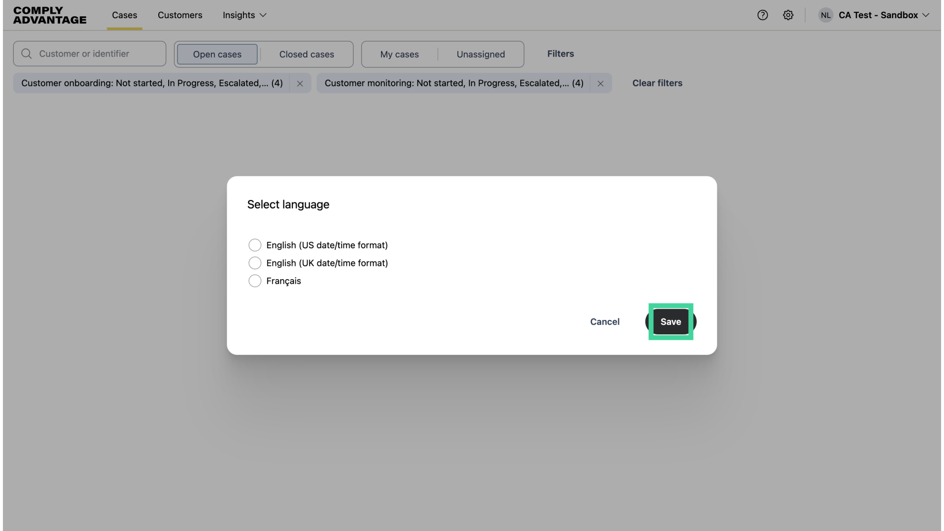The width and height of the screenshot is (944, 531).
Task: Click the ComplyAdvantage logo
Action: pyautogui.click(x=50, y=15)
